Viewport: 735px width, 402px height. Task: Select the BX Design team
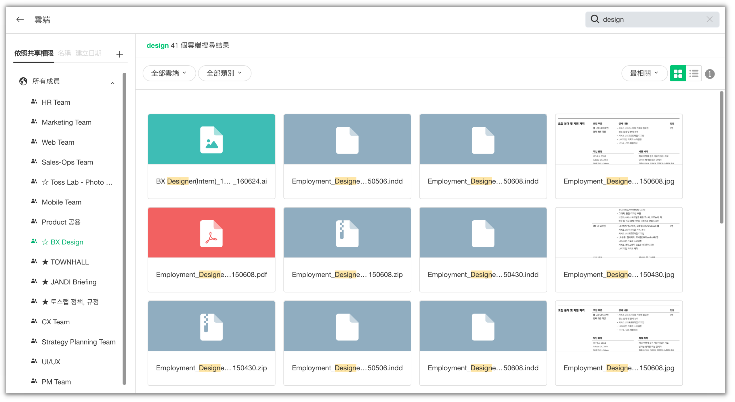(67, 242)
